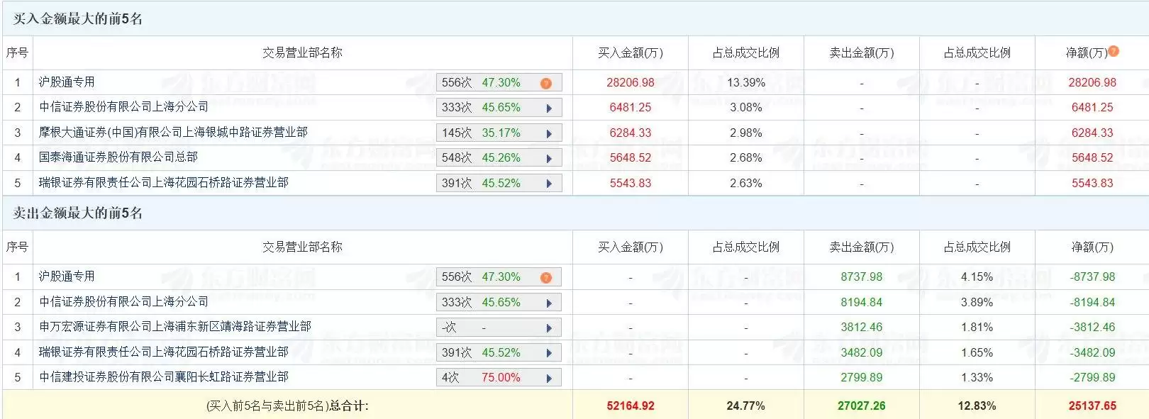This screenshot has width=1149, height=419.
Task: Open 申万宏源证券上海浦东新区靖海路 link
Action: [x=175, y=327]
